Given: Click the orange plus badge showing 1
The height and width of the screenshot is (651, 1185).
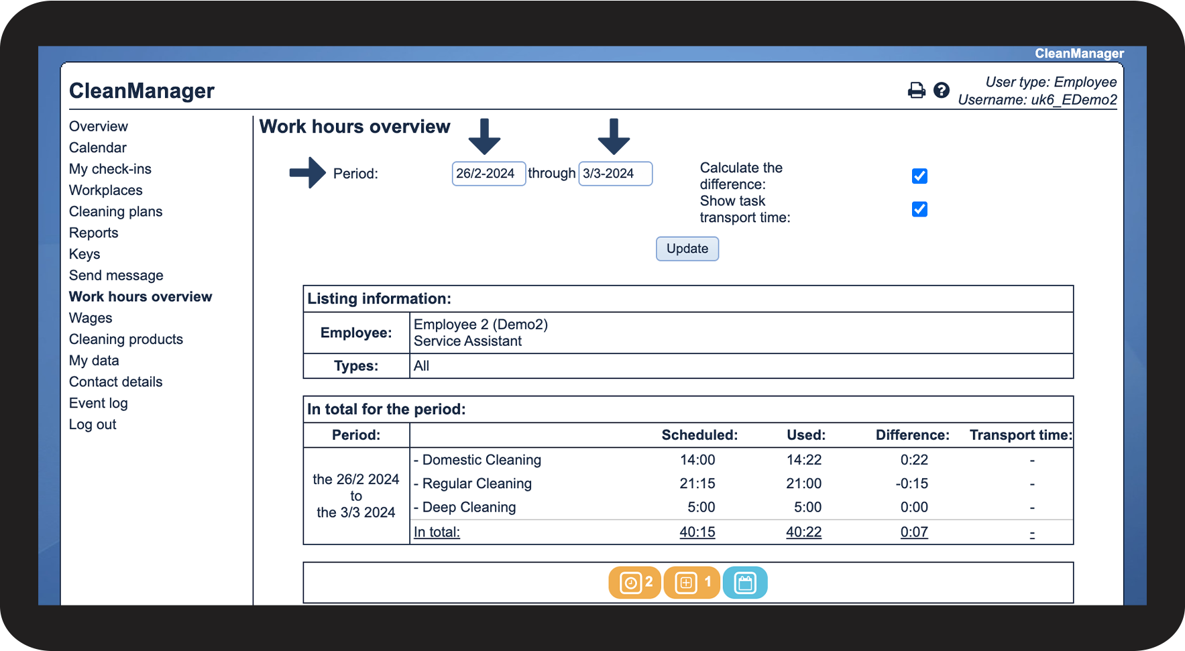Looking at the screenshot, I should 691,583.
